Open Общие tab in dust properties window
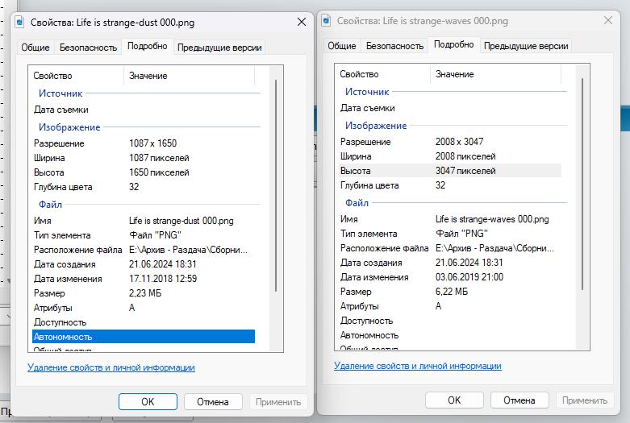630x423 pixels. 36,48
